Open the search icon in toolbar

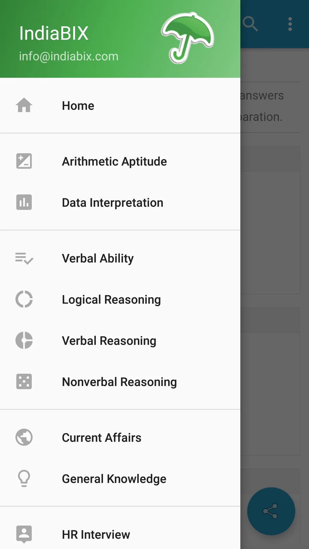[x=250, y=24]
